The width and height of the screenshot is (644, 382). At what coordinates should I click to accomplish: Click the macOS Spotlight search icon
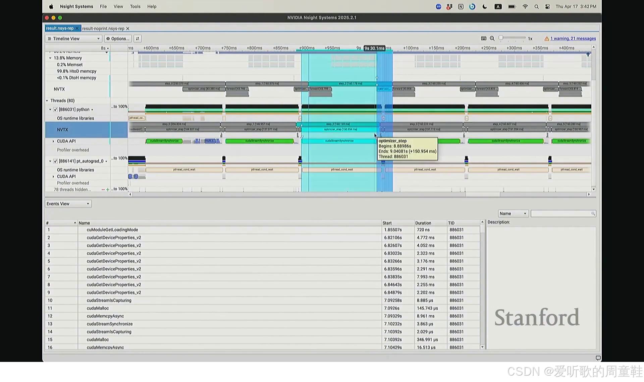pos(536,7)
